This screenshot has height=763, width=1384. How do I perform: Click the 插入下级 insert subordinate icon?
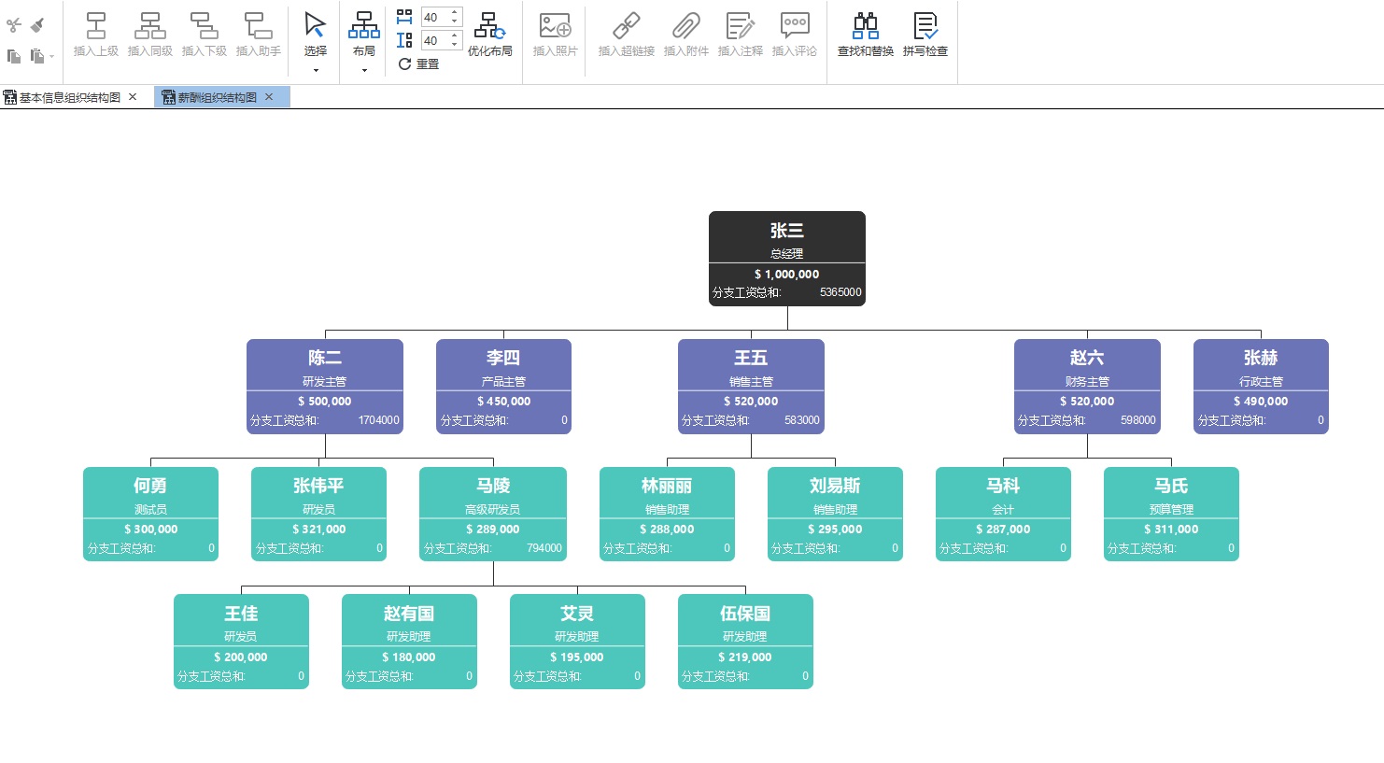click(204, 35)
